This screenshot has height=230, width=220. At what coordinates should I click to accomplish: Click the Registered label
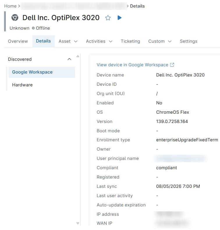108,177
